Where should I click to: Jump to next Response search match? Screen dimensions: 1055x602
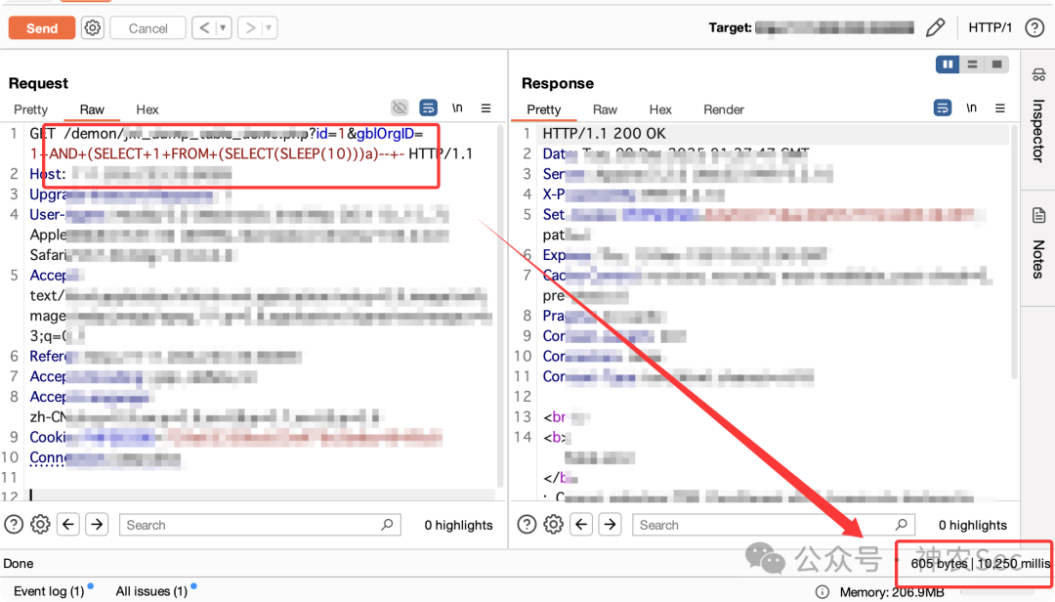[x=611, y=525]
